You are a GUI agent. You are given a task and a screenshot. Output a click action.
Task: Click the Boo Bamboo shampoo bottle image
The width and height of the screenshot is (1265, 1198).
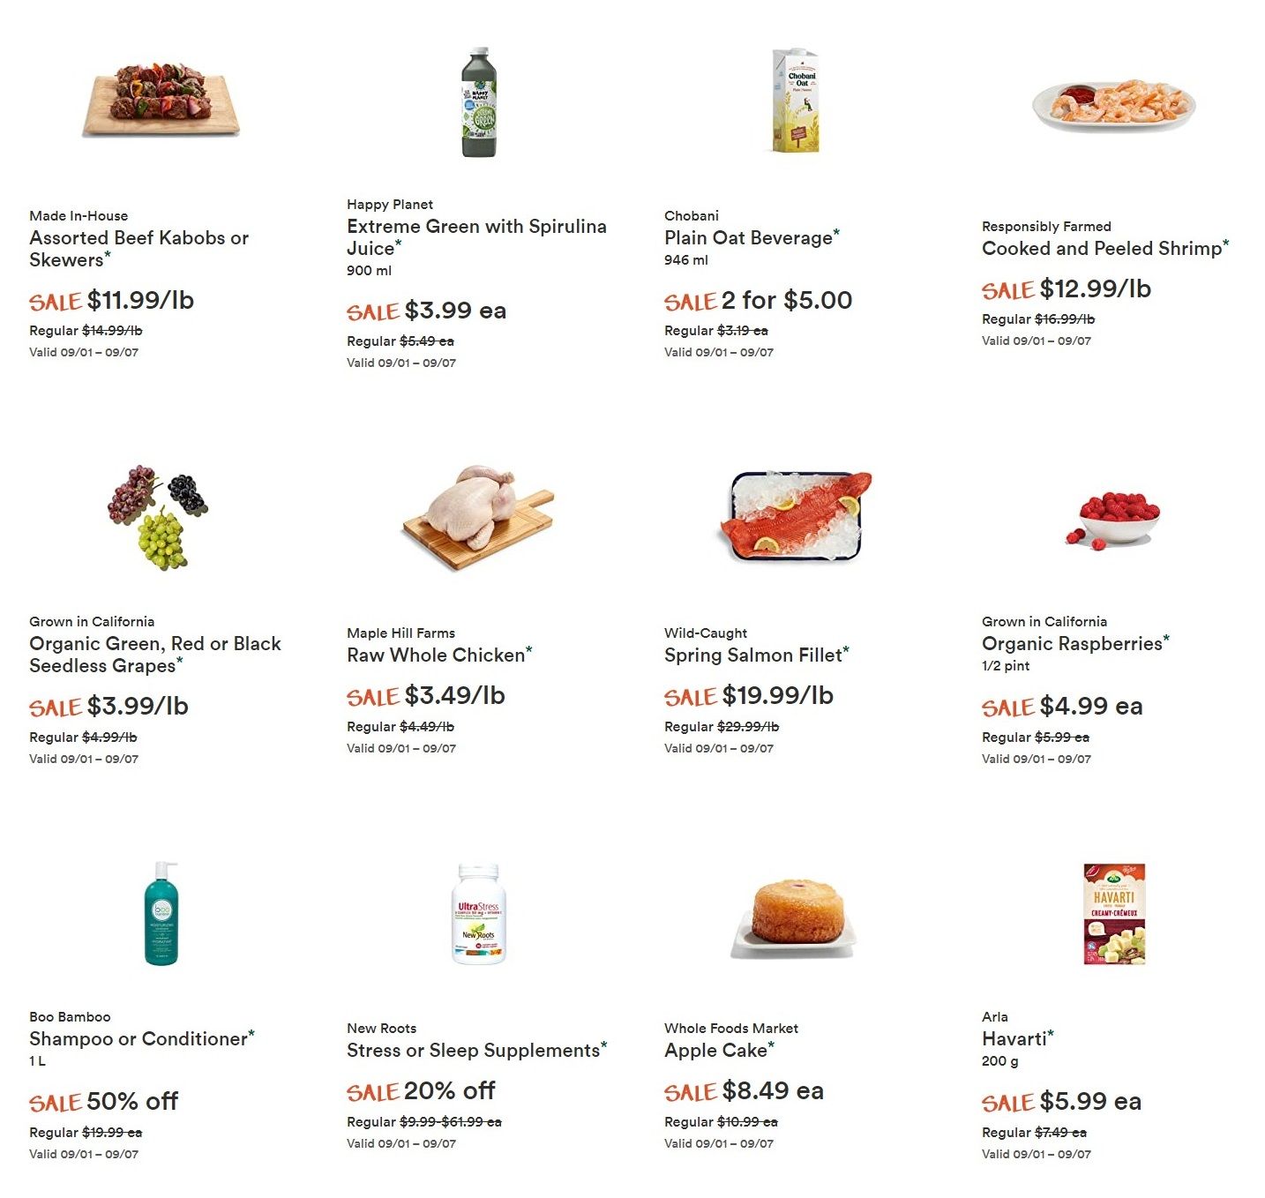click(161, 913)
